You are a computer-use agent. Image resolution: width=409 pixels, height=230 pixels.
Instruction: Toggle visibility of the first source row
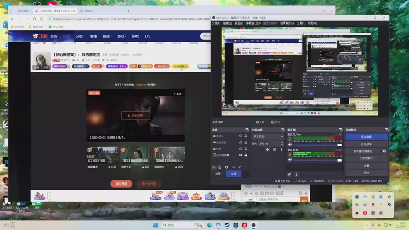pyautogui.click(x=241, y=136)
